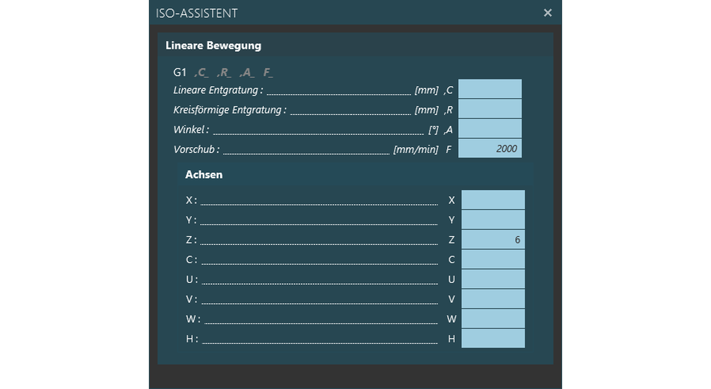Click the Lineare Bewegung panel title
This screenshot has width=711, height=389.
pyautogui.click(x=213, y=46)
